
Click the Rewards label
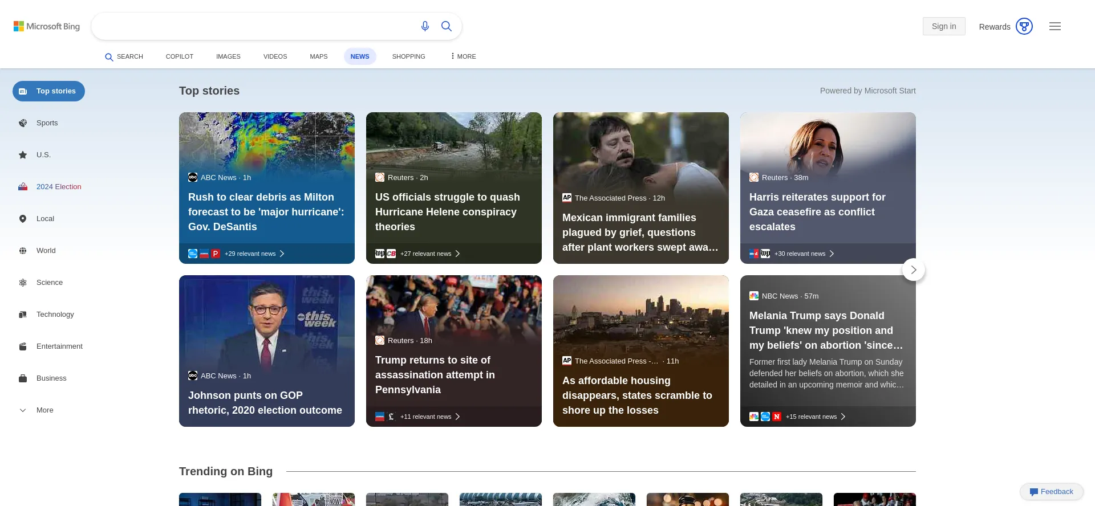point(995,27)
